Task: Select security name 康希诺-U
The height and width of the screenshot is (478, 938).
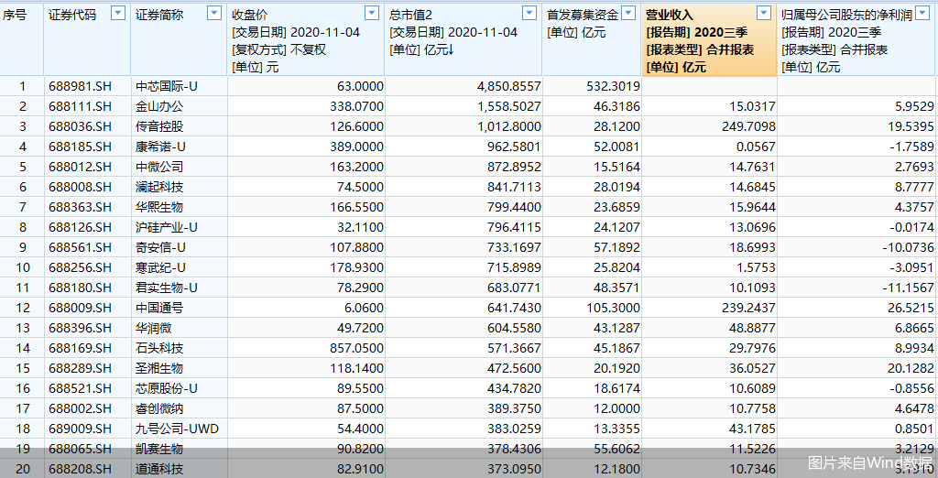Action: point(160,147)
